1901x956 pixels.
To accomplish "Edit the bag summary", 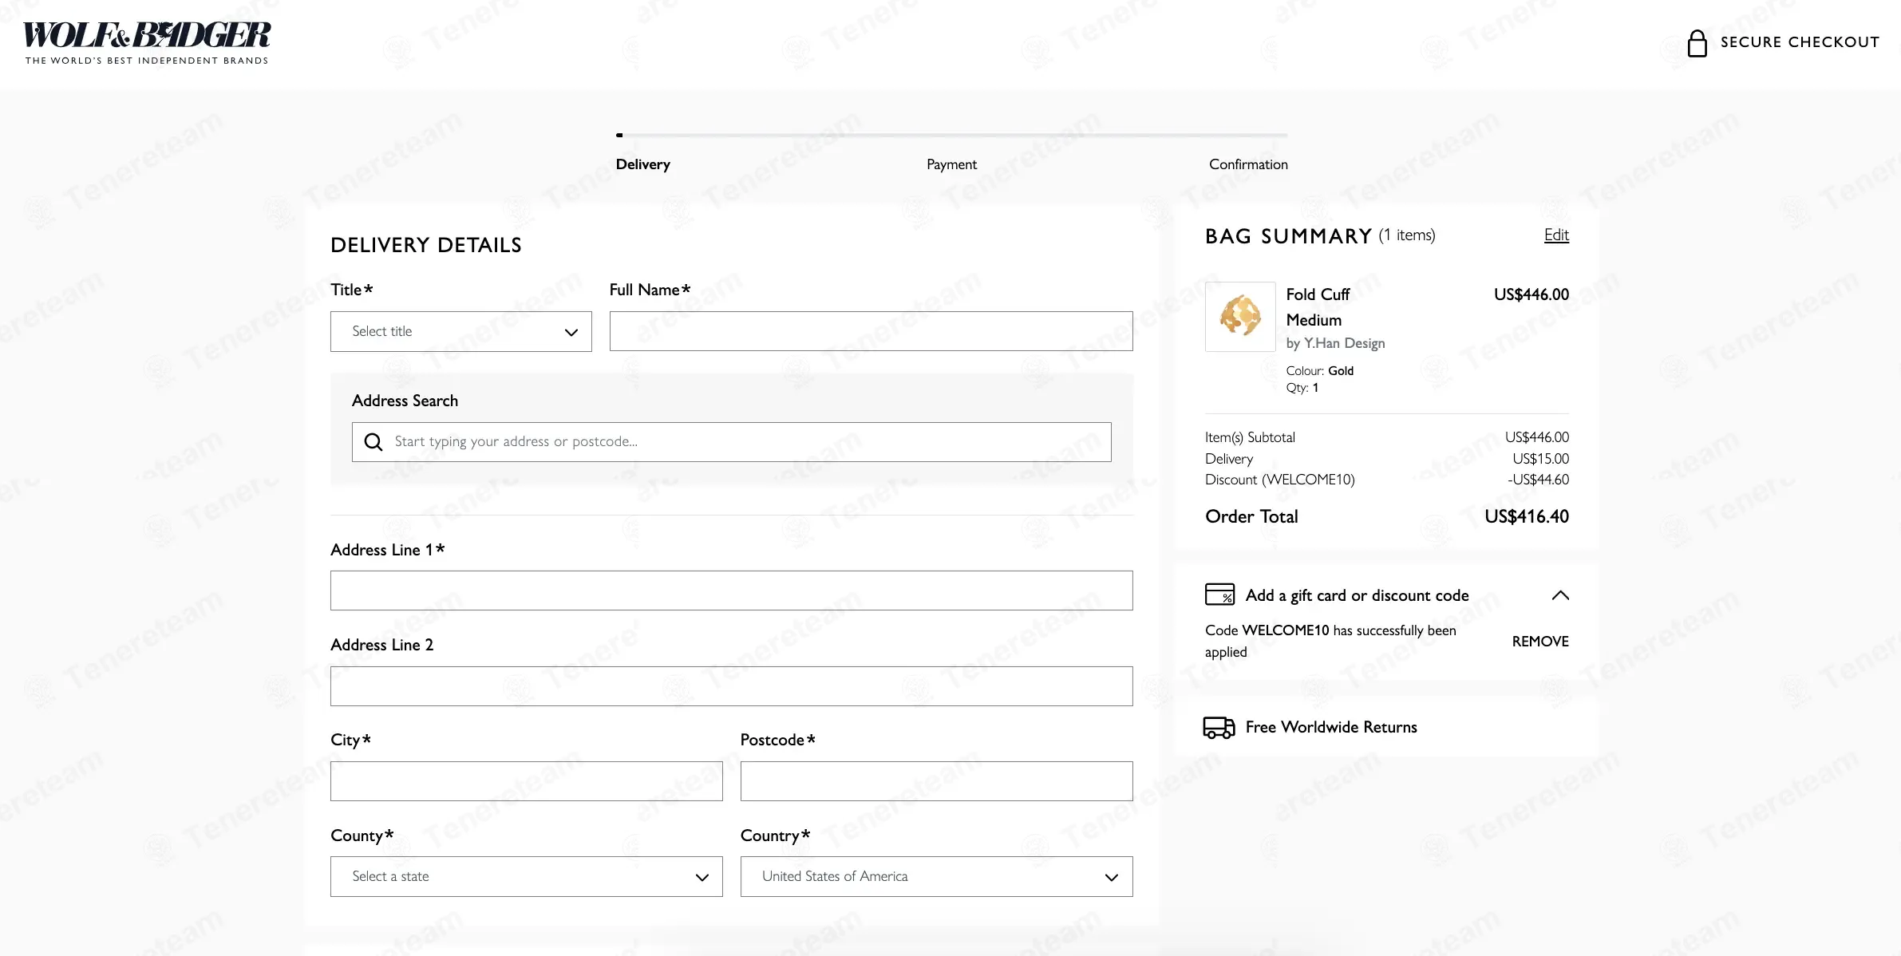I will (x=1556, y=235).
